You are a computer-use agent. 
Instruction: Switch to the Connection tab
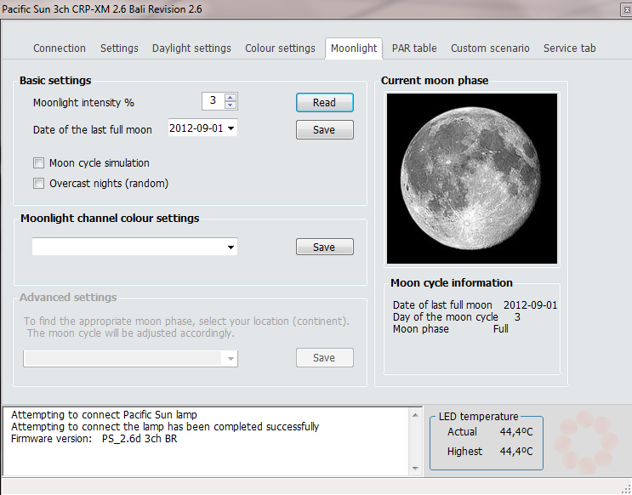(x=60, y=48)
